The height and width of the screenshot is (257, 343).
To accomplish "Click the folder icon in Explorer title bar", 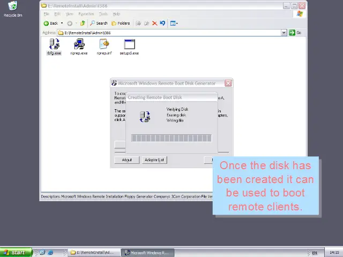I will pos(44,5).
